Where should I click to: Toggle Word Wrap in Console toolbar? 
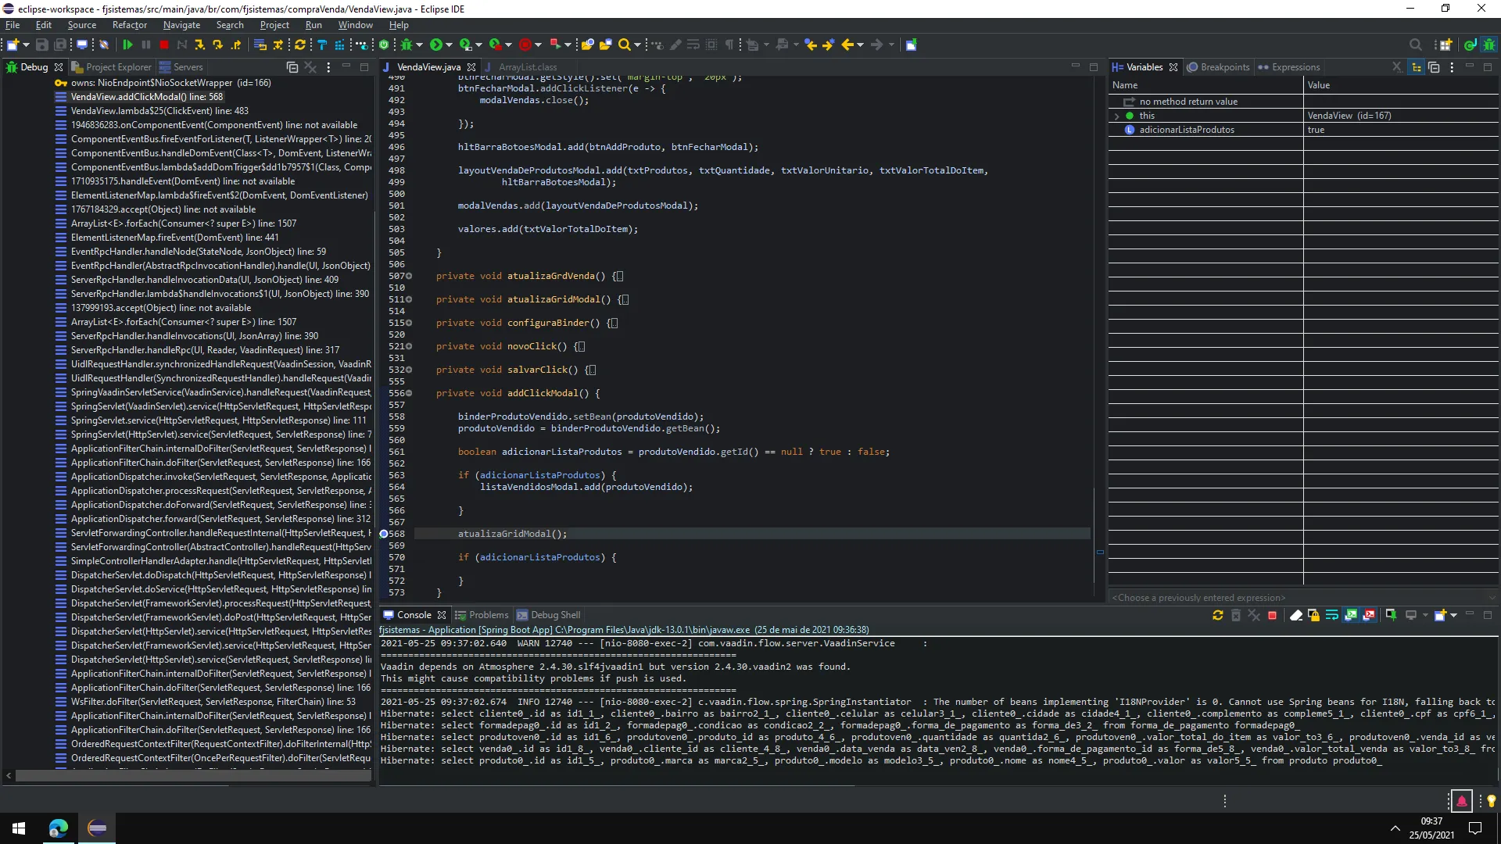[1331, 616]
